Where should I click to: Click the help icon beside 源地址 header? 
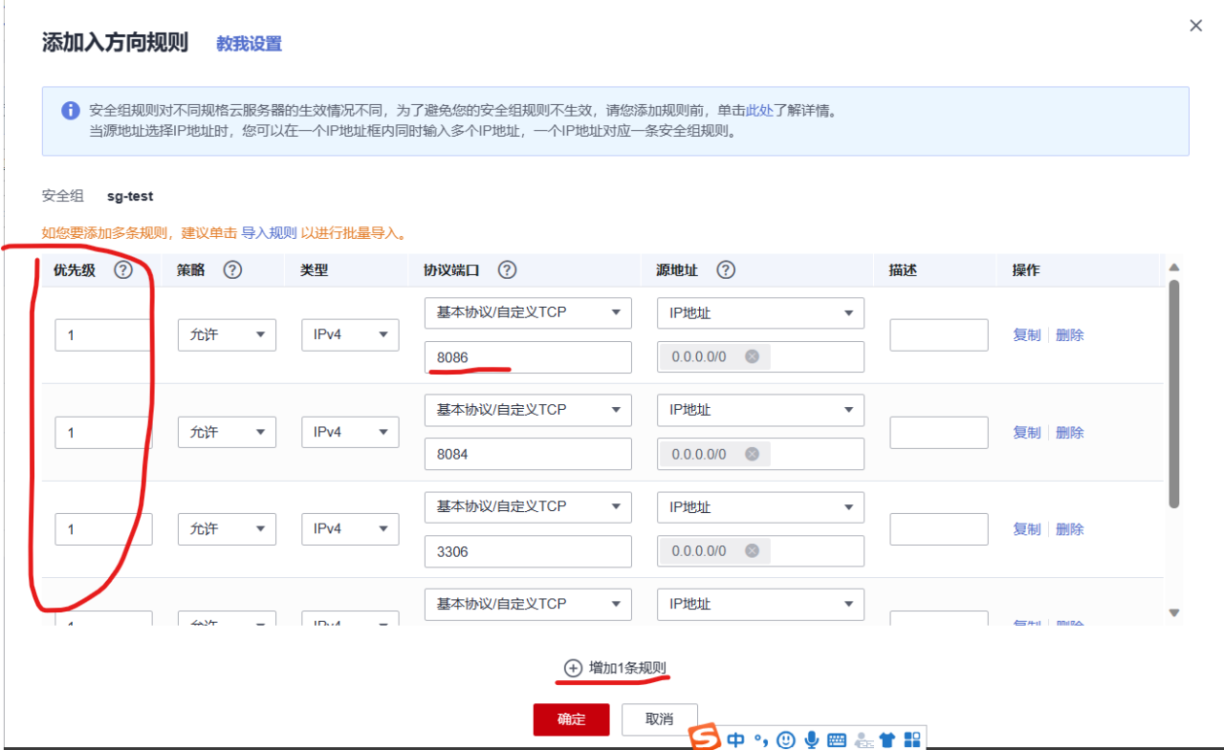coord(726,269)
